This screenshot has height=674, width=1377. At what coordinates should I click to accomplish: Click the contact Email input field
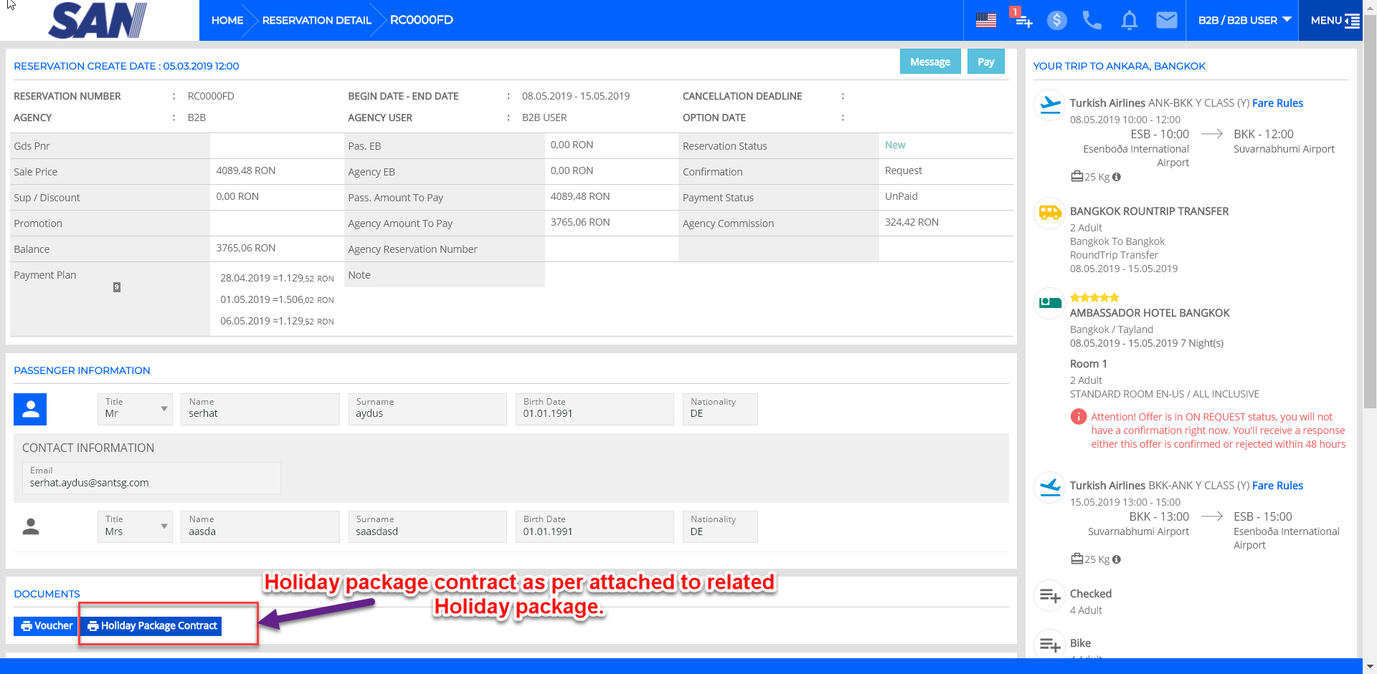point(151,478)
